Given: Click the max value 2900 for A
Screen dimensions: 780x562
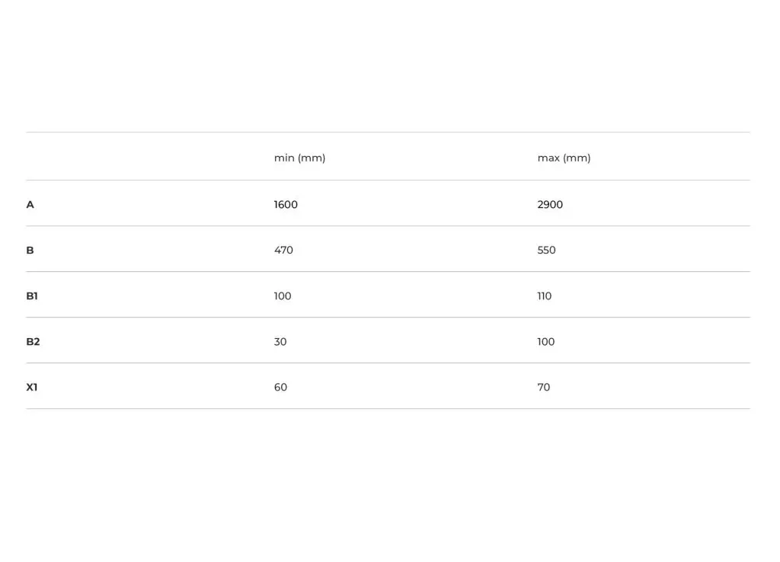Looking at the screenshot, I should [550, 205].
